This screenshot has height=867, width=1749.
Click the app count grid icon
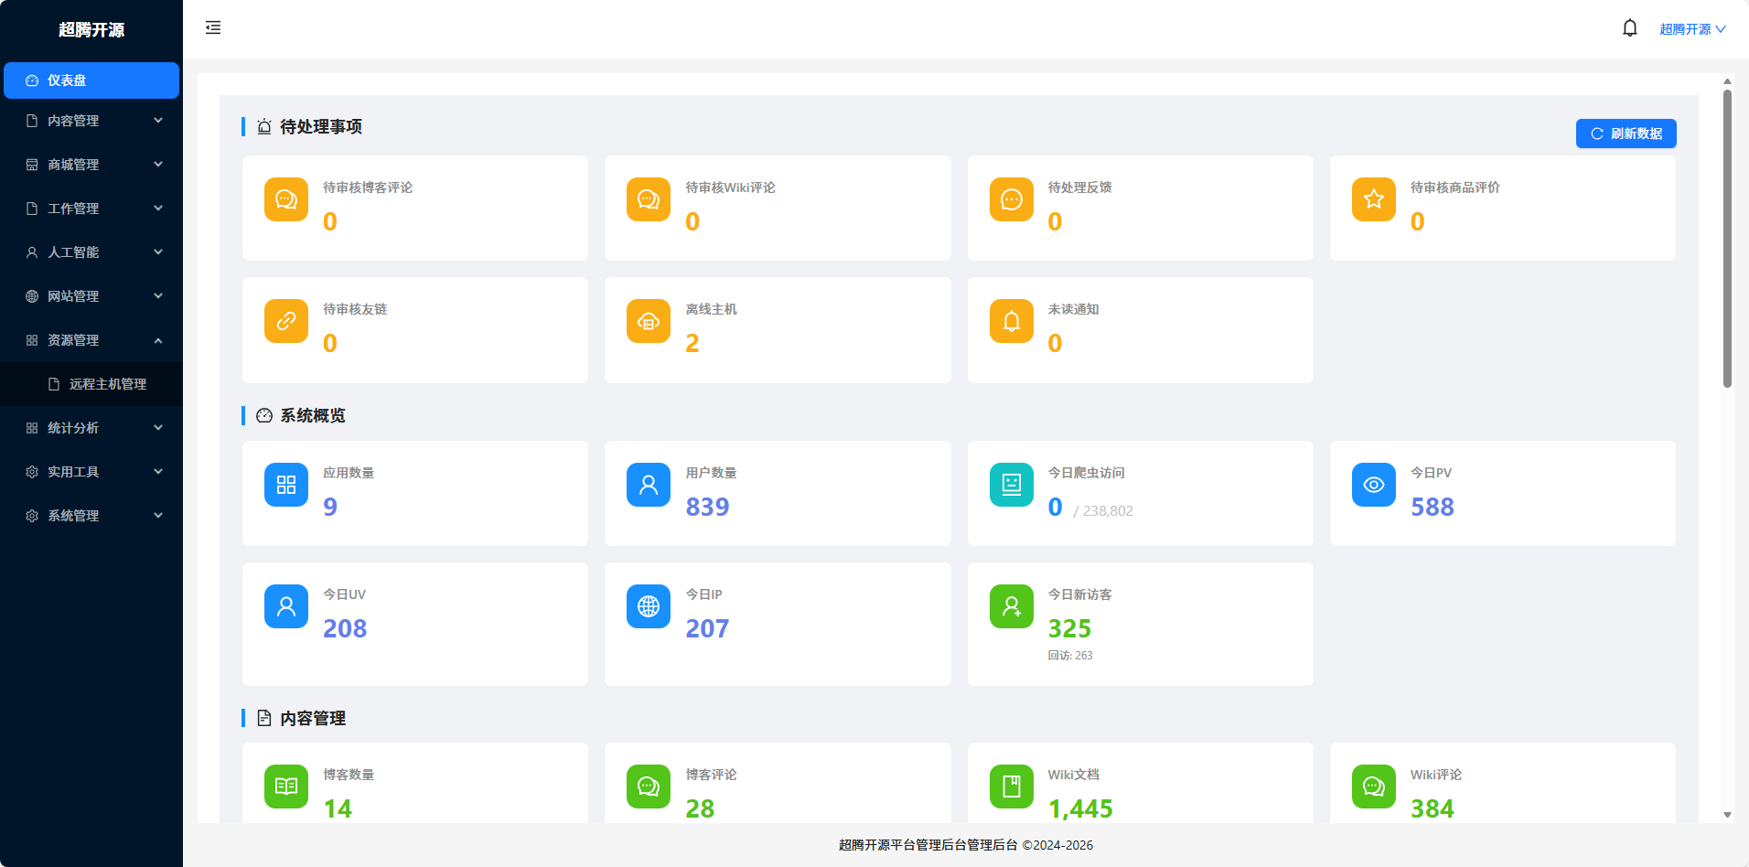tap(285, 485)
